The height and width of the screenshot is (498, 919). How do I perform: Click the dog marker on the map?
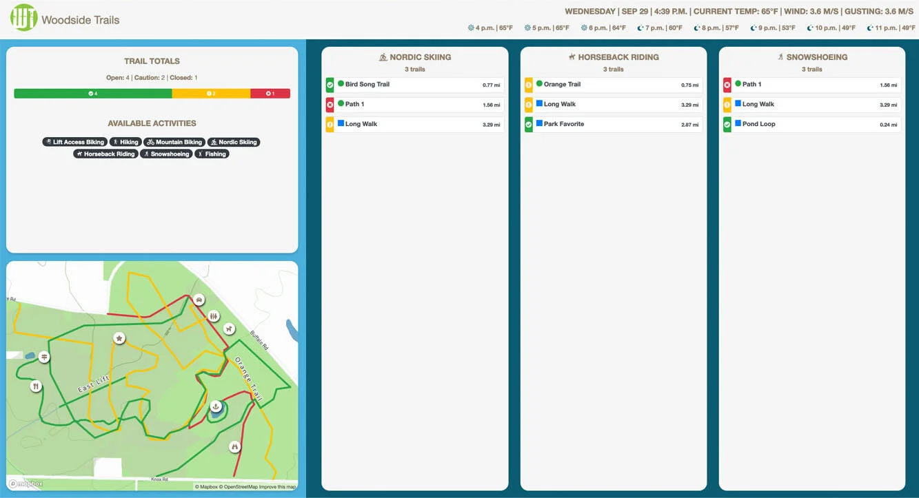coord(230,329)
